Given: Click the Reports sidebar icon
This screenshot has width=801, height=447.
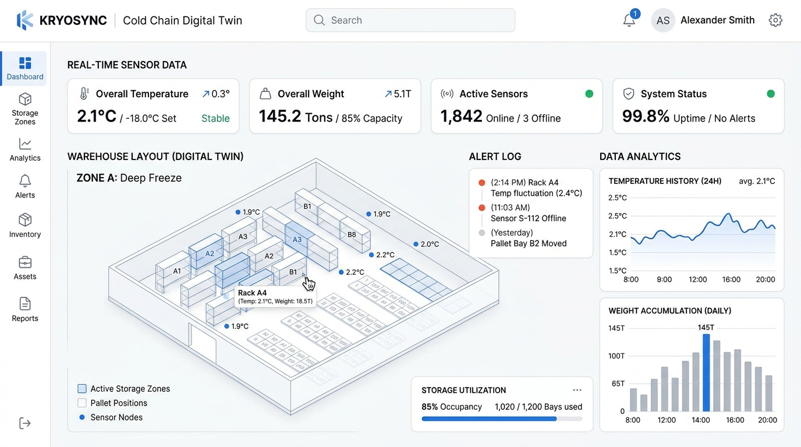Looking at the screenshot, I should [x=25, y=304].
